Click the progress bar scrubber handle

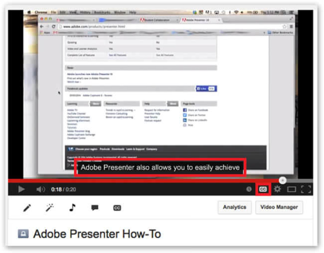pos(282,180)
